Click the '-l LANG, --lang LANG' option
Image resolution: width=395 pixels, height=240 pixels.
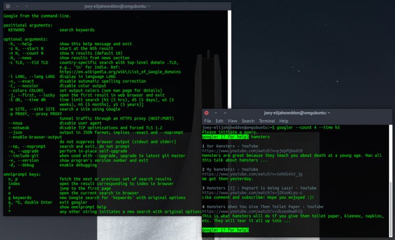[x=32, y=76]
